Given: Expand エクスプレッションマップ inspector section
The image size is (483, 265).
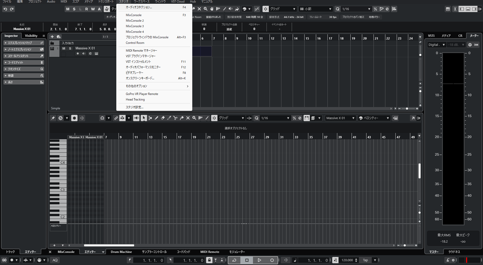Looking at the screenshot, I should pyautogui.click(x=24, y=43).
